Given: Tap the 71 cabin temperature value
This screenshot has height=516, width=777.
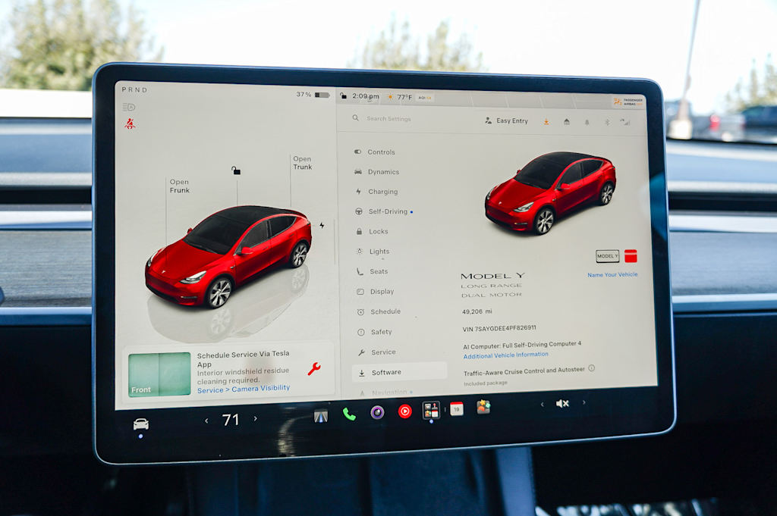Looking at the screenshot, I should tap(231, 420).
